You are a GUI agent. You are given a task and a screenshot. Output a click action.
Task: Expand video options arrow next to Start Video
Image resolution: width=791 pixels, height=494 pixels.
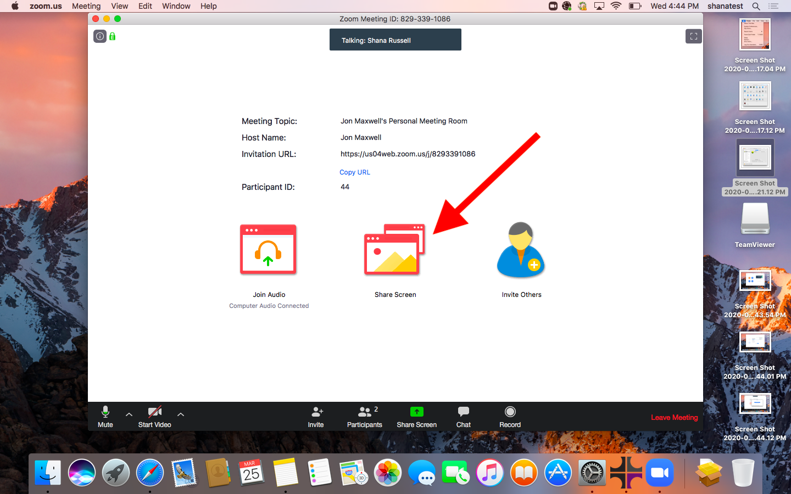point(181,414)
